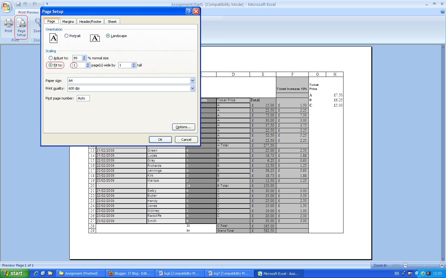Switch to the Header/Footer tab
The height and width of the screenshot is (278, 446).
pos(90,22)
